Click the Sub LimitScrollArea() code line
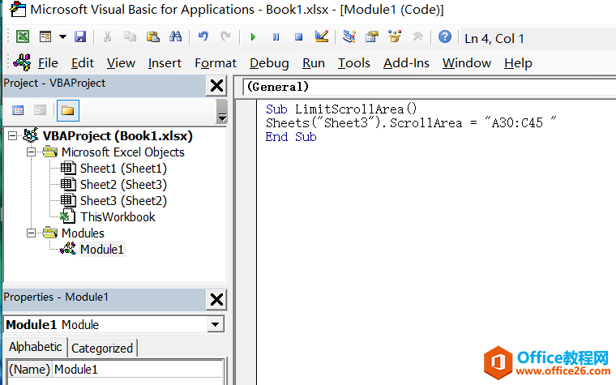The image size is (616, 385). [341, 109]
